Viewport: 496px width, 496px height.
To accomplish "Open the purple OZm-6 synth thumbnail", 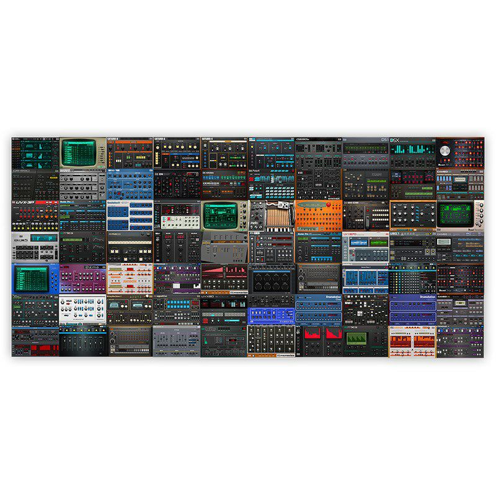I will (82, 278).
